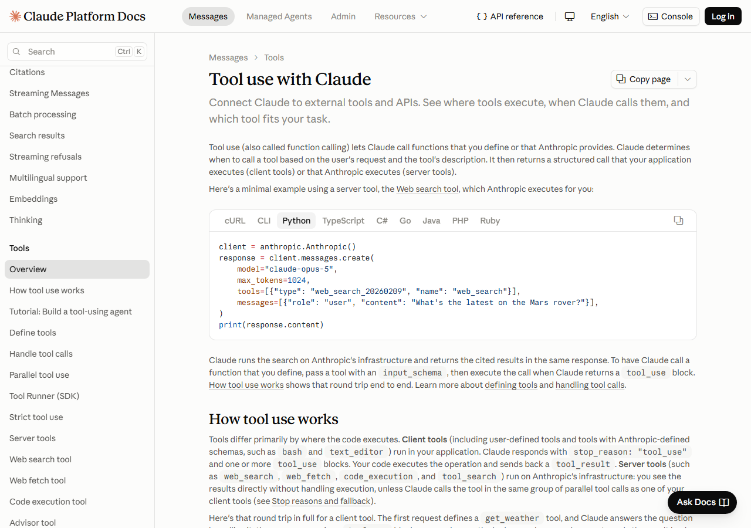Toggle the theme monitor icon
This screenshot has width=751, height=528.
570,16
